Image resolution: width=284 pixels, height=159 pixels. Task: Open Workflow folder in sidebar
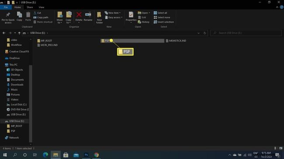[x=14, y=45]
